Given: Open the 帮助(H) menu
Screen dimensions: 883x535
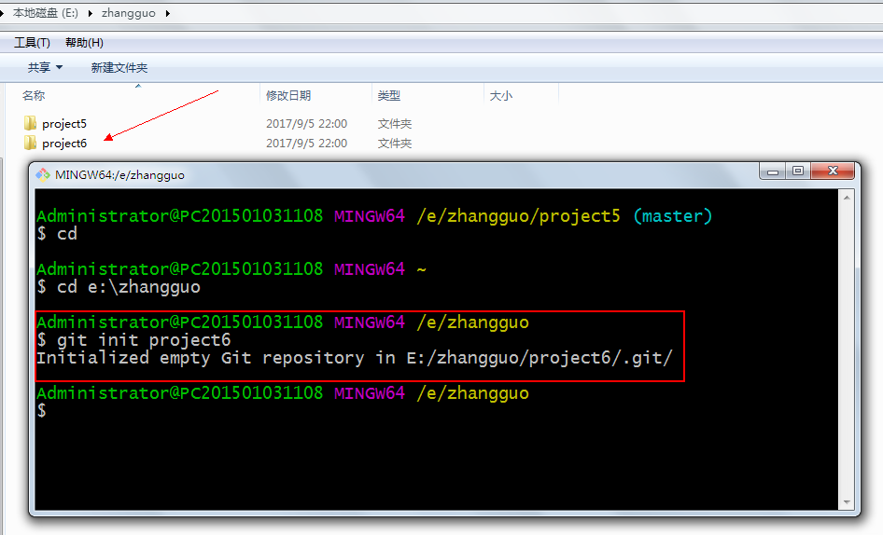Looking at the screenshot, I should (x=84, y=43).
